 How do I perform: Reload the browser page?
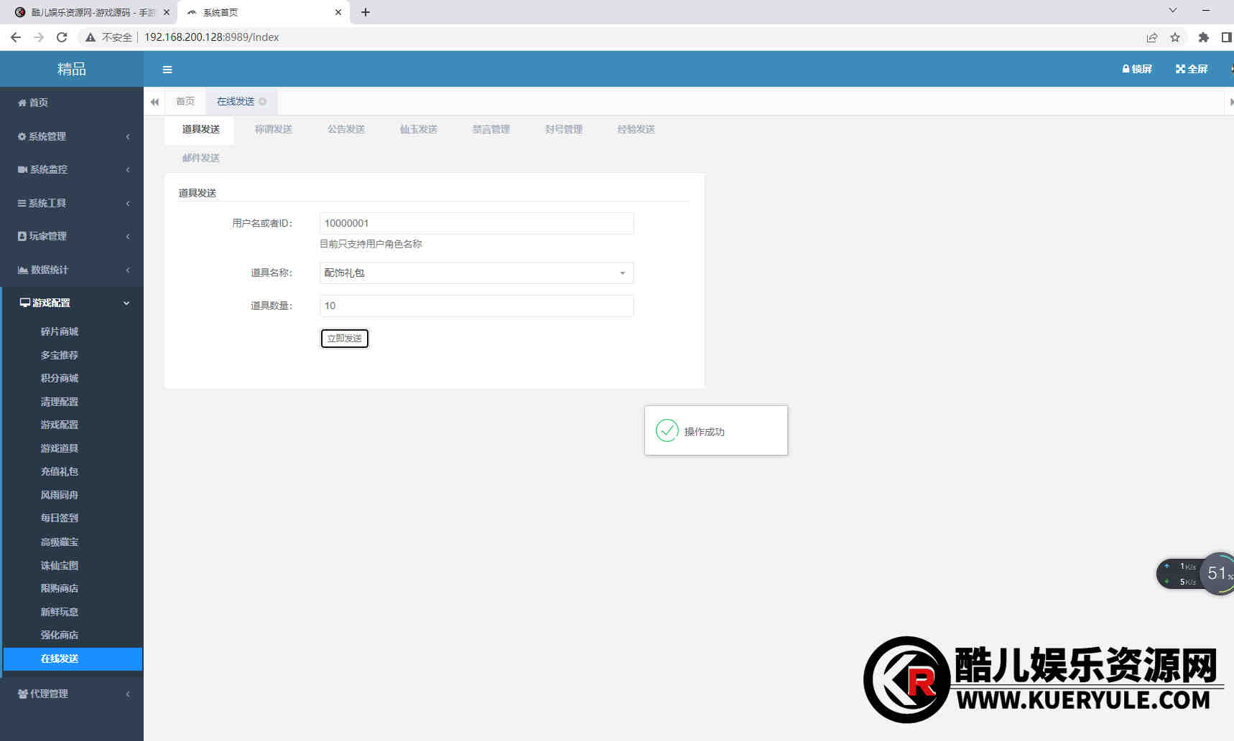tap(62, 37)
